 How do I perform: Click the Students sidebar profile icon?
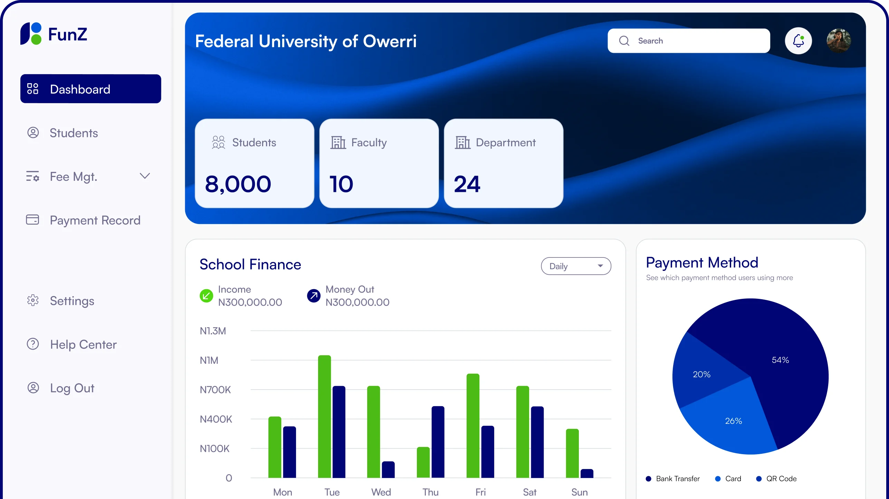(33, 133)
